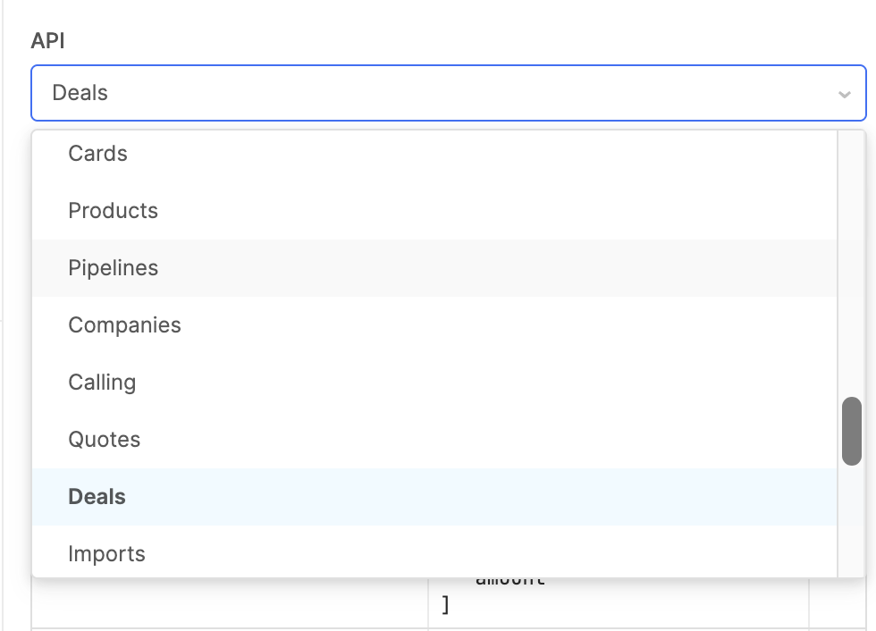Select the Companies API option
Image resolution: width=876 pixels, height=631 pixels.
tap(125, 325)
